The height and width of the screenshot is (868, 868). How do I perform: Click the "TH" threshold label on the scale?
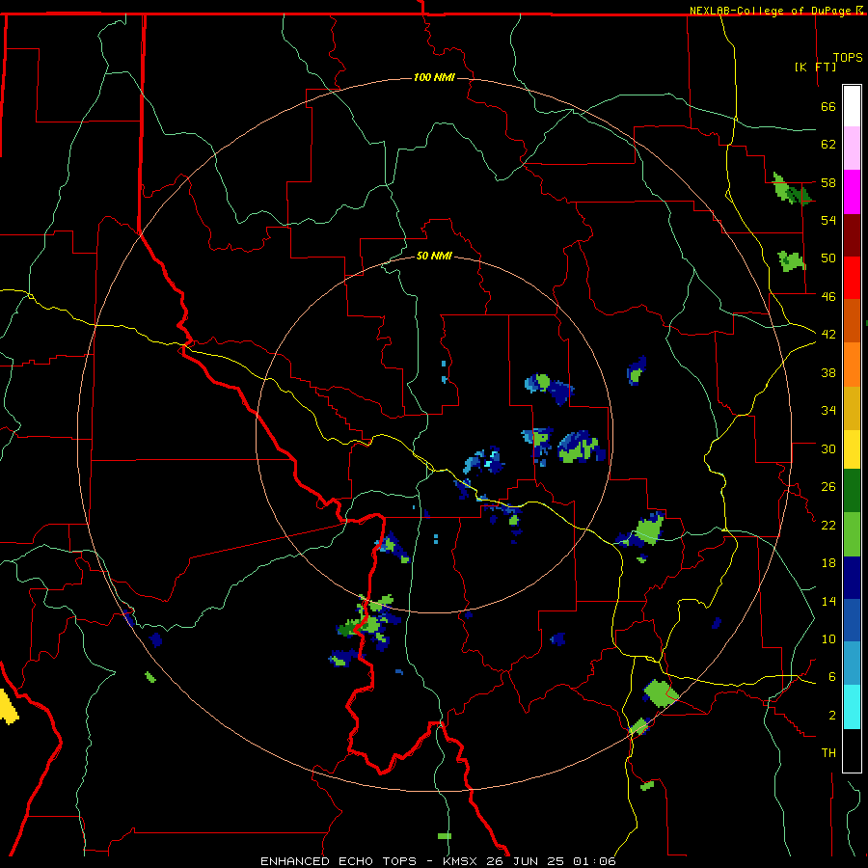(x=828, y=752)
